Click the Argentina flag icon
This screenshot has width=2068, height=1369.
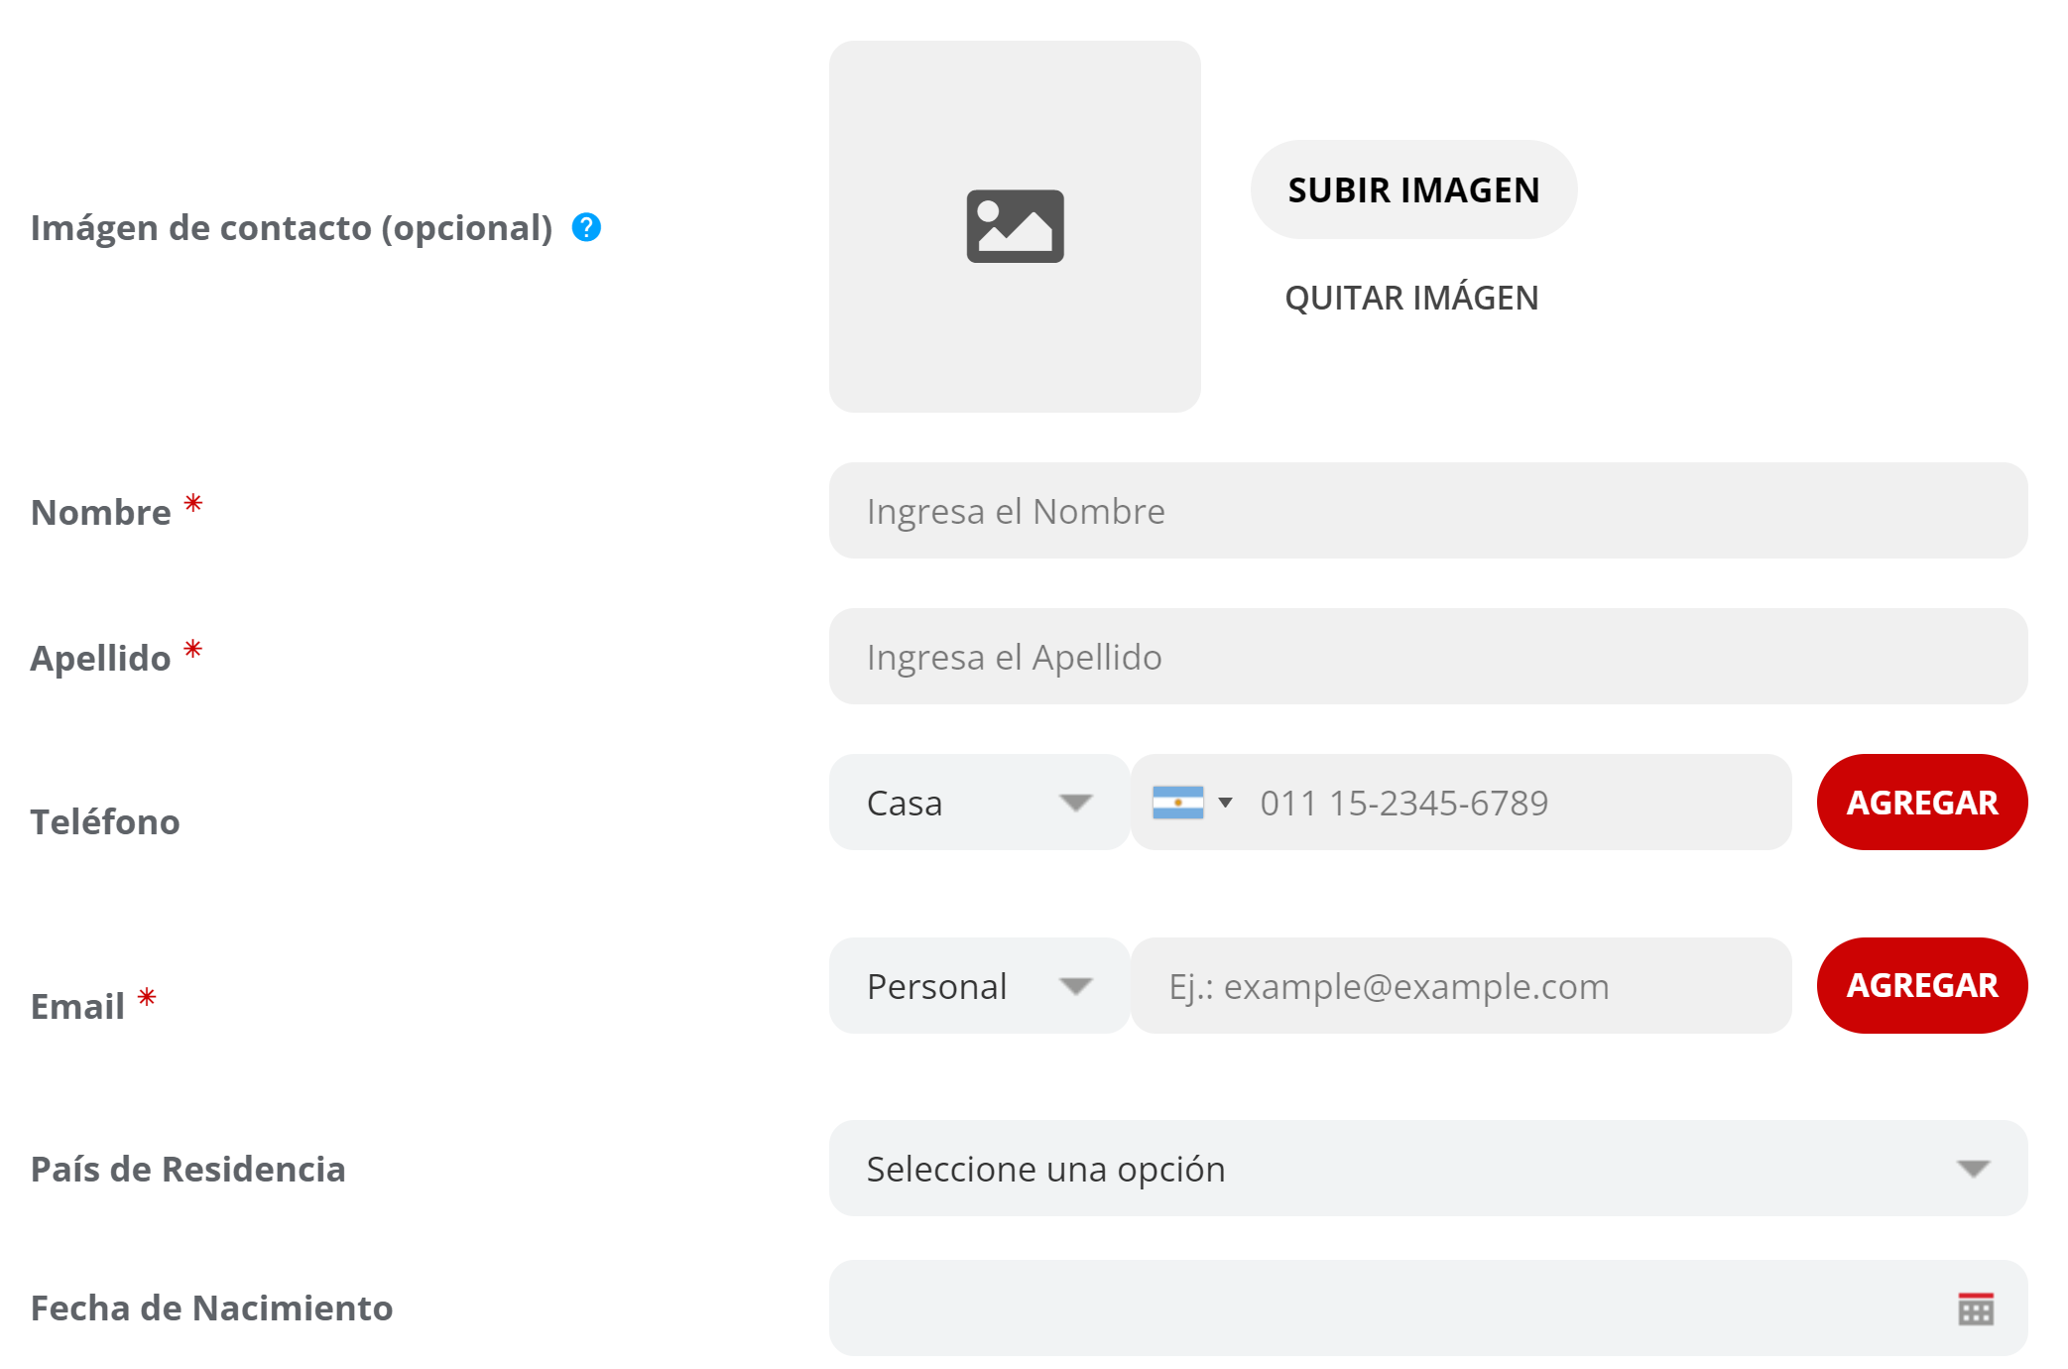1179,803
